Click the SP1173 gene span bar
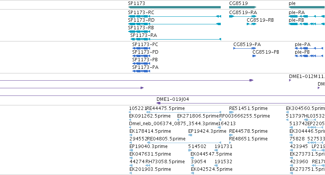Screen dimensions: 325x175 click(175, 7)
